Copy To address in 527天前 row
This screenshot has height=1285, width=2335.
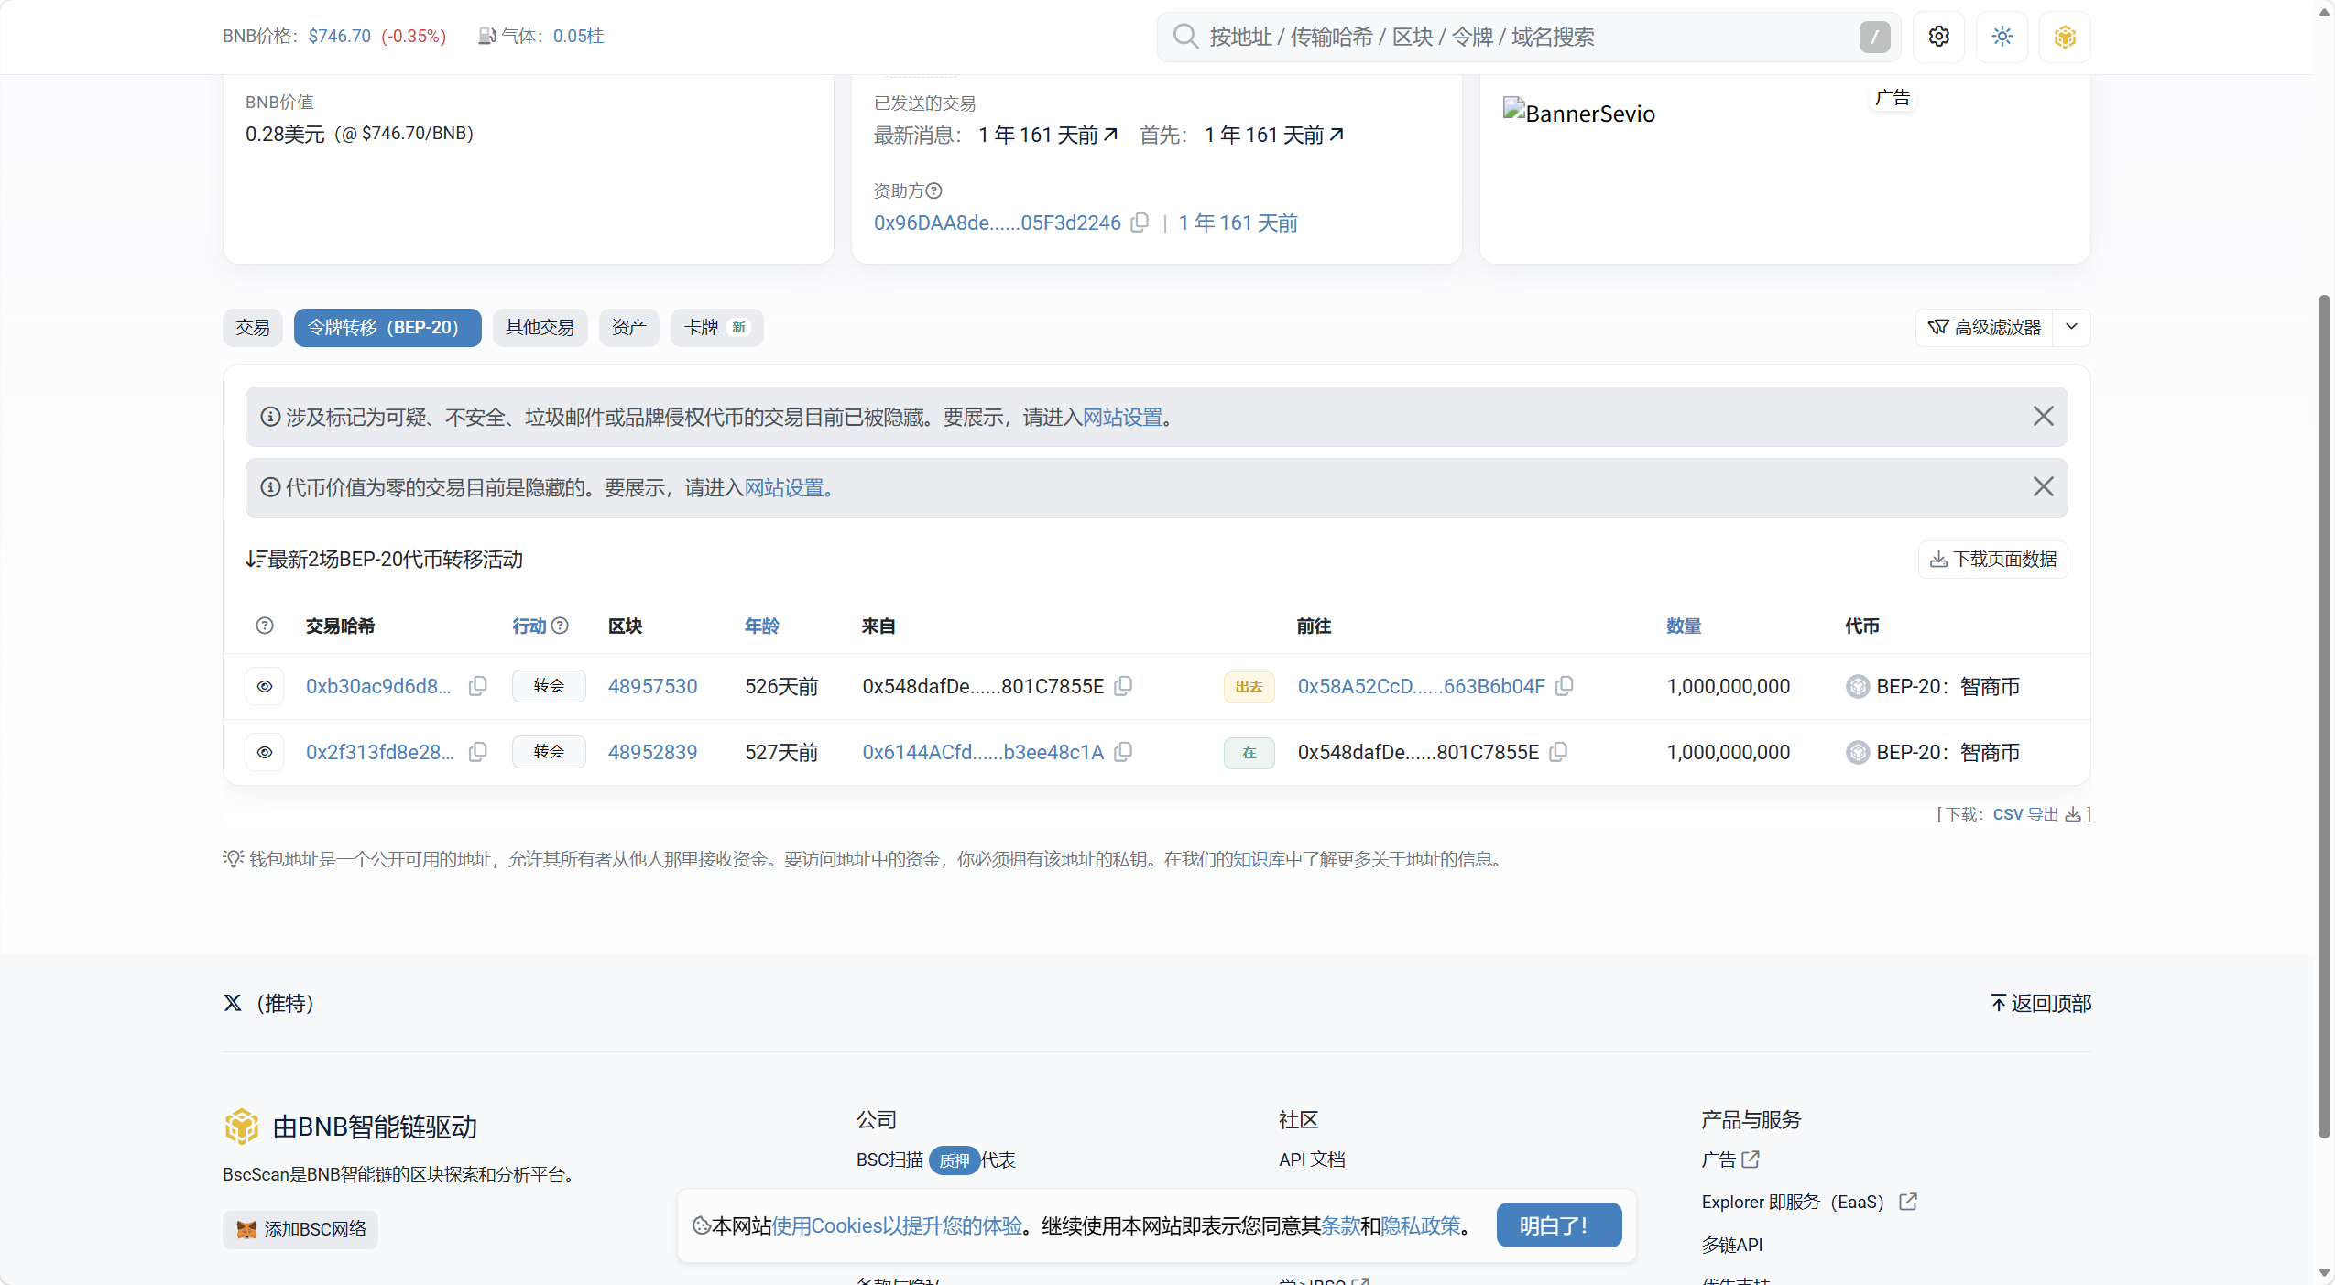(x=1558, y=752)
